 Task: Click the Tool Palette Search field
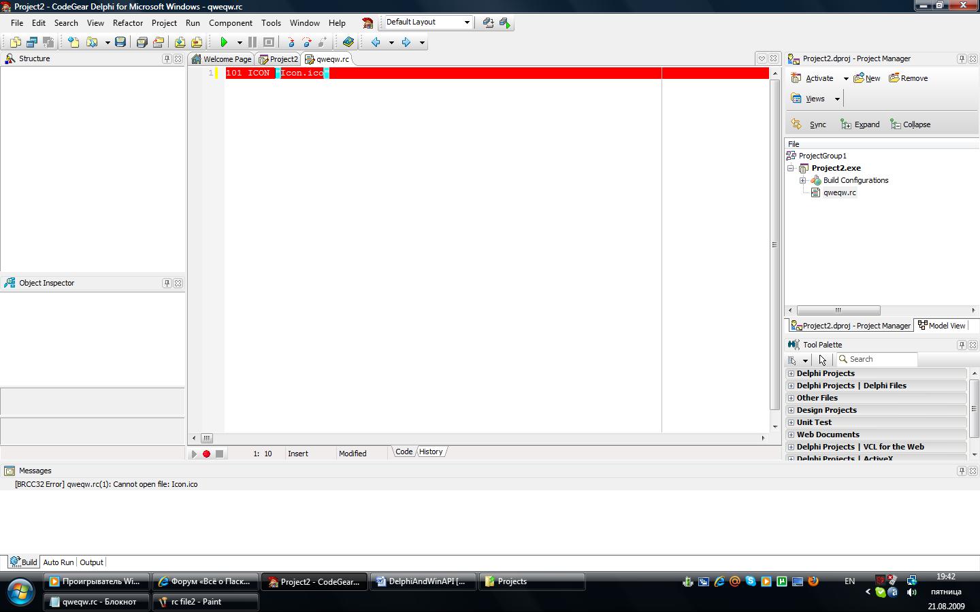(881, 359)
